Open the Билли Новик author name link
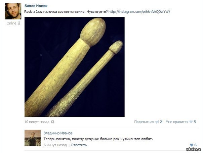Viewport: 203px width, 153px height. tap(36, 6)
